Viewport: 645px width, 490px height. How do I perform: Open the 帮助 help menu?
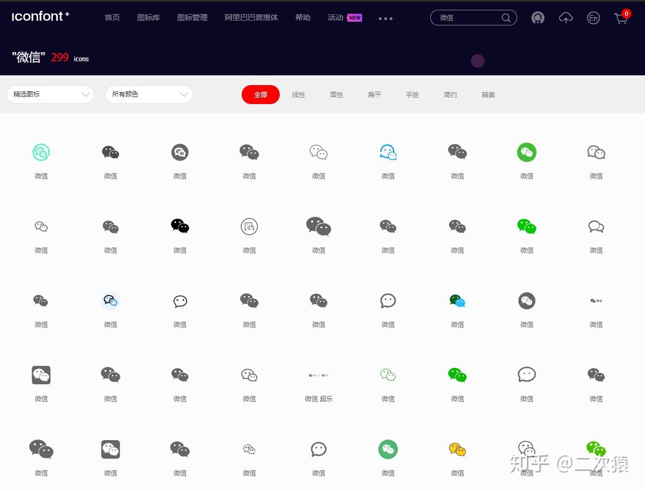(x=303, y=17)
